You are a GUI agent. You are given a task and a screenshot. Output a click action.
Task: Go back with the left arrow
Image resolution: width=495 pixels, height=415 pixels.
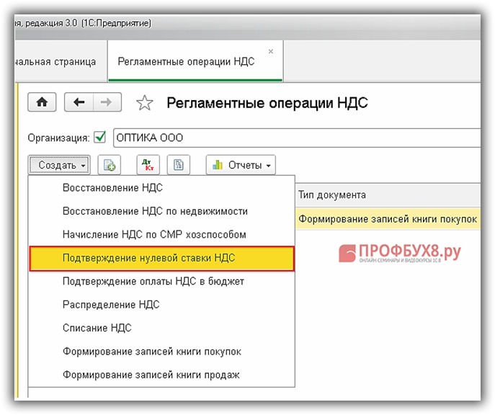click(x=79, y=102)
